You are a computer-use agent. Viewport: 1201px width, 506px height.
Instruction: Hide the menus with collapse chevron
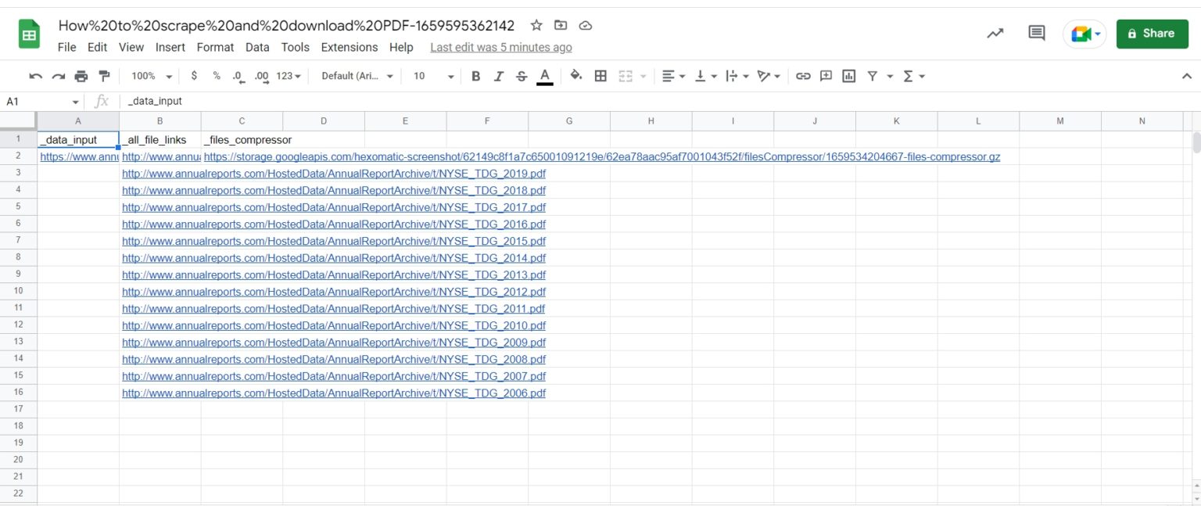pyautogui.click(x=1186, y=76)
